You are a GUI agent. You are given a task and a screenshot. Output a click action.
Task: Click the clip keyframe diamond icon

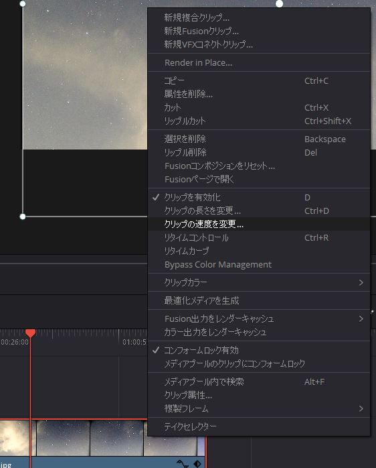tap(197, 463)
